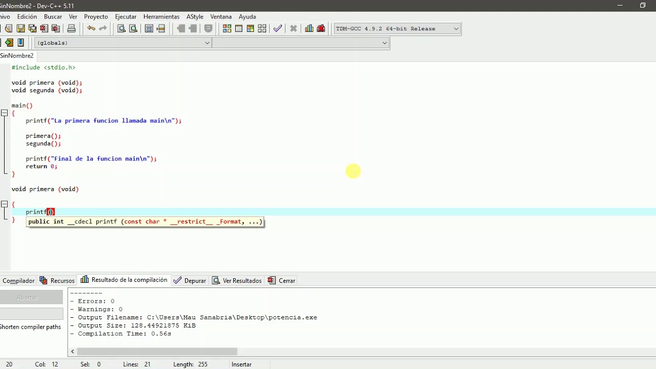The width and height of the screenshot is (656, 369).
Task: Toggle bookmark with the blue book icon
Action: 20,43
